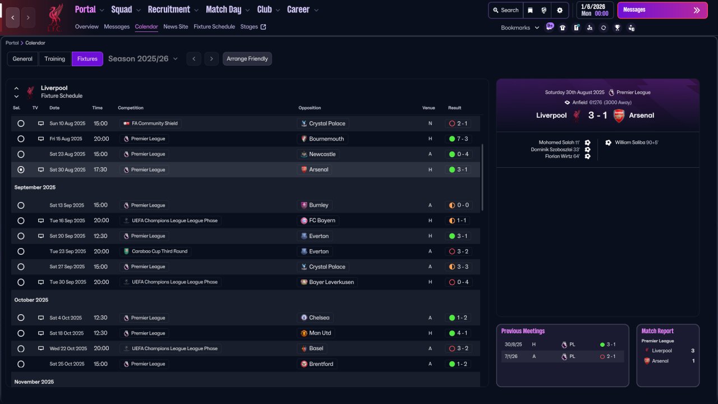Image resolution: width=718 pixels, height=404 pixels.
Task: Open the Messages sub-menu item
Action: pos(117,27)
